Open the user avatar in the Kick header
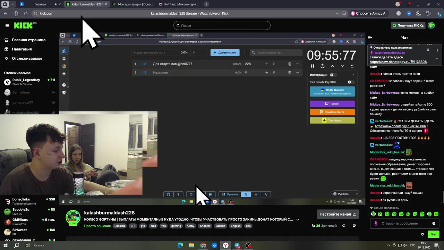The image size is (444, 250). click(x=431, y=25)
